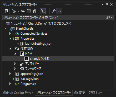
Task: Expand the アナライザー node
Action: tap(15, 64)
